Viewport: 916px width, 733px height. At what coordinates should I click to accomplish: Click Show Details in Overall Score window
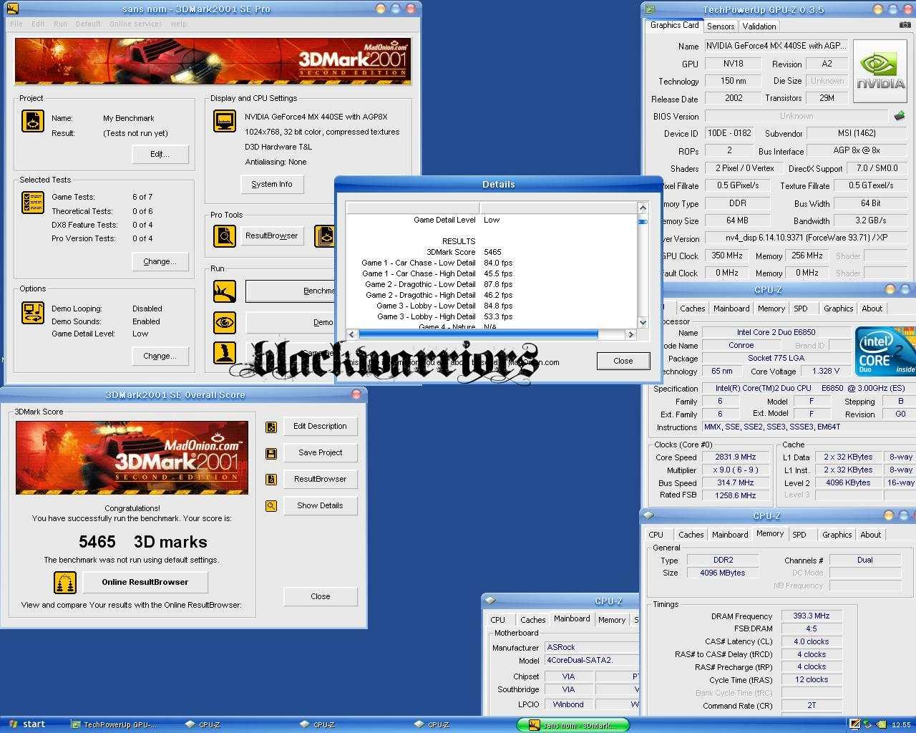coord(320,505)
